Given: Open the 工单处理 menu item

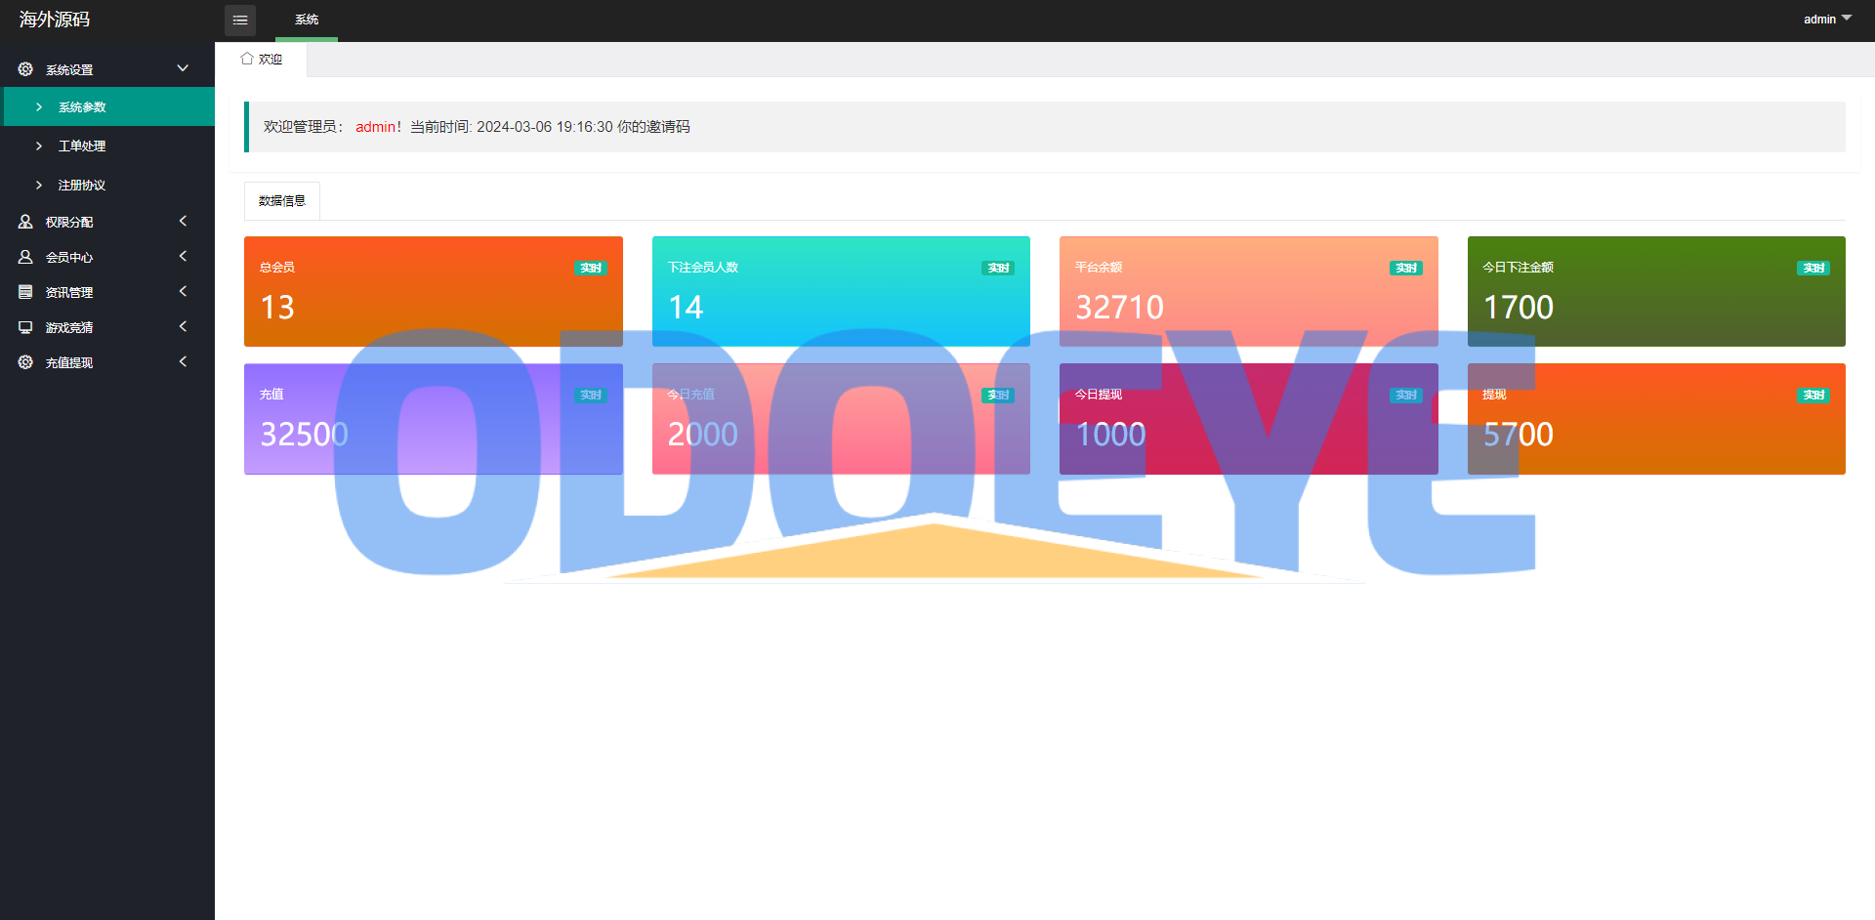Looking at the screenshot, I should [107, 146].
